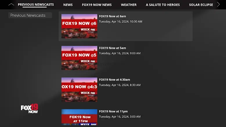Open the Solar Eclipse tab

pyautogui.click(x=201, y=5)
